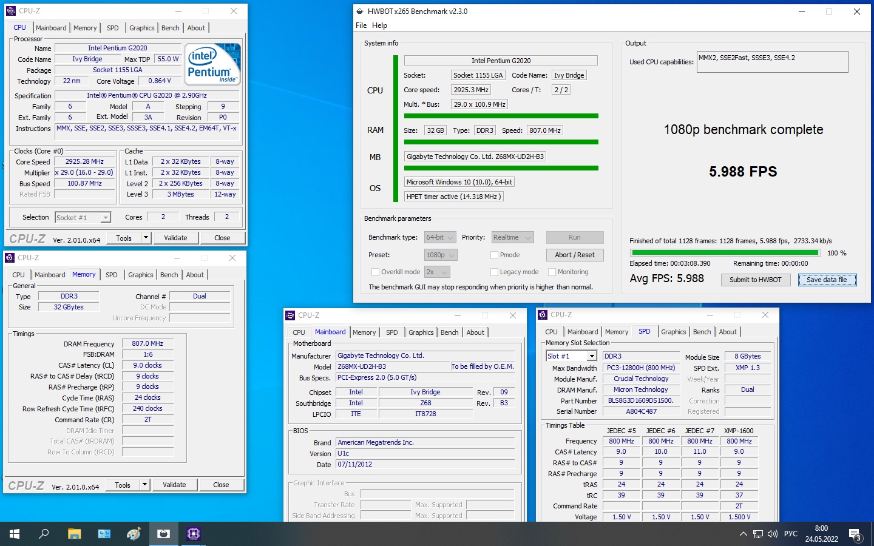The width and height of the screenshot is (874, 546).
Task: Click Validate button in CPU-Z Memory window
Action: [174, 485]
